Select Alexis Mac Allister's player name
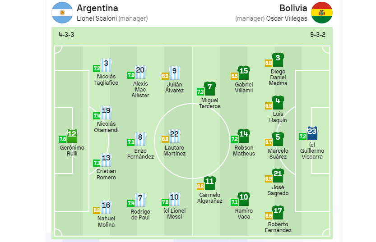 tap(140, 90)
